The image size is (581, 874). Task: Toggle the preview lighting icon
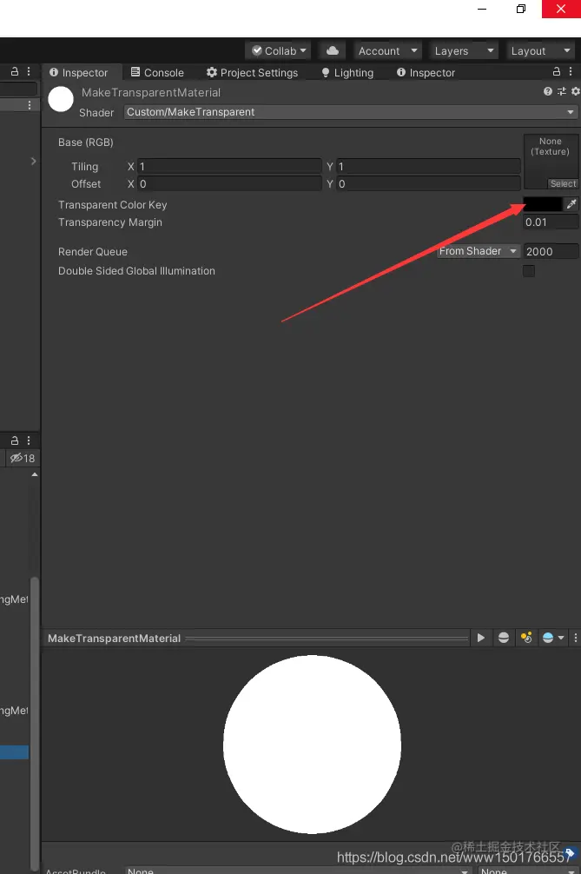pyautogui.click(x=526, y=638)
